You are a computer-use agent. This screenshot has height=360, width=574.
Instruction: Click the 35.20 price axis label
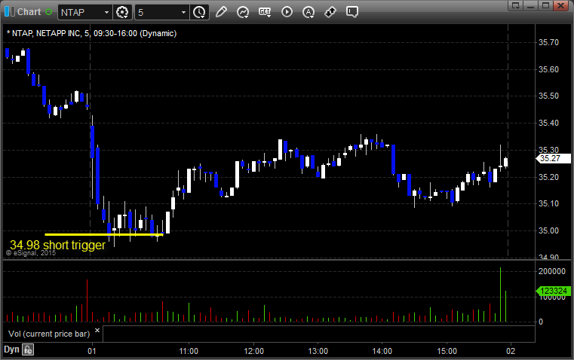tap(548, 177)
